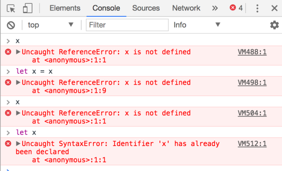Clear the console with the ban icon
Screen dimensions: 282x171
(x=11, y=25)
